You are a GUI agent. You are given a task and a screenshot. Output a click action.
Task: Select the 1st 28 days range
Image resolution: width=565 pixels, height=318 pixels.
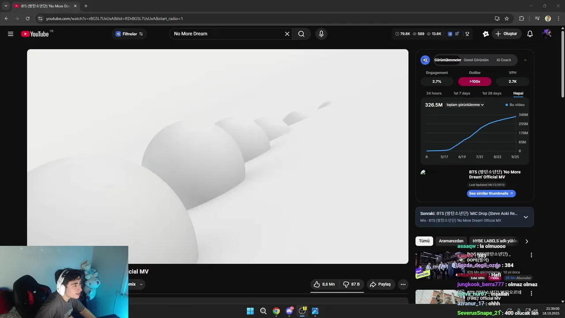tap(492, 93)
